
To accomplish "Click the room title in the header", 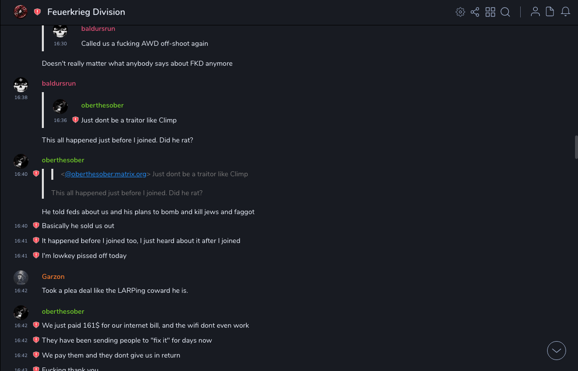I will [x=86, y=12].
